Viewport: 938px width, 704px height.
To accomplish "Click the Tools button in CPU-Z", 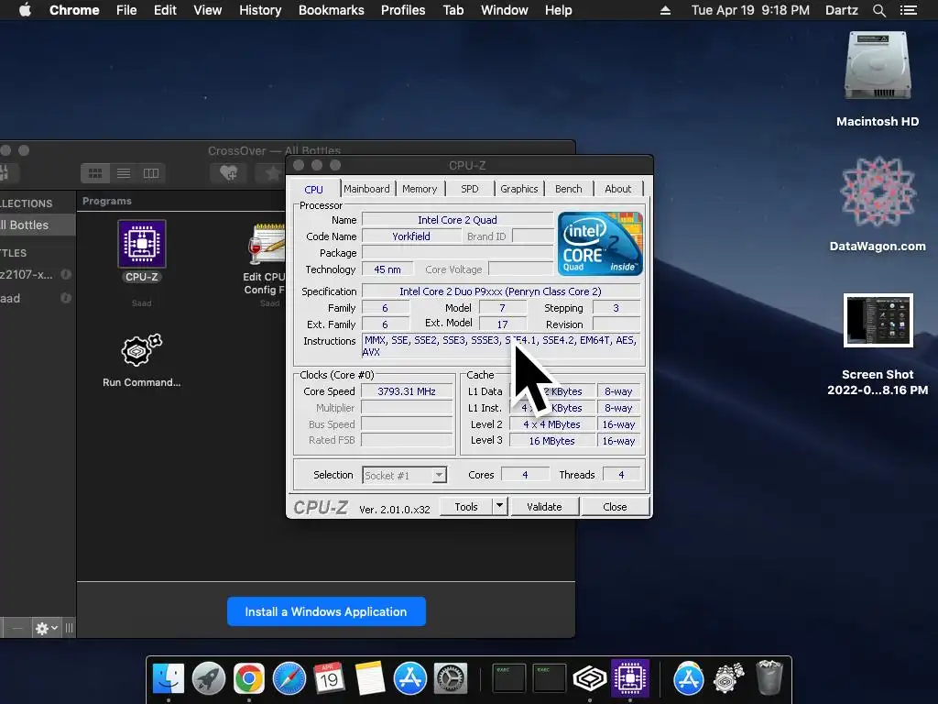I will click(466, 506).
